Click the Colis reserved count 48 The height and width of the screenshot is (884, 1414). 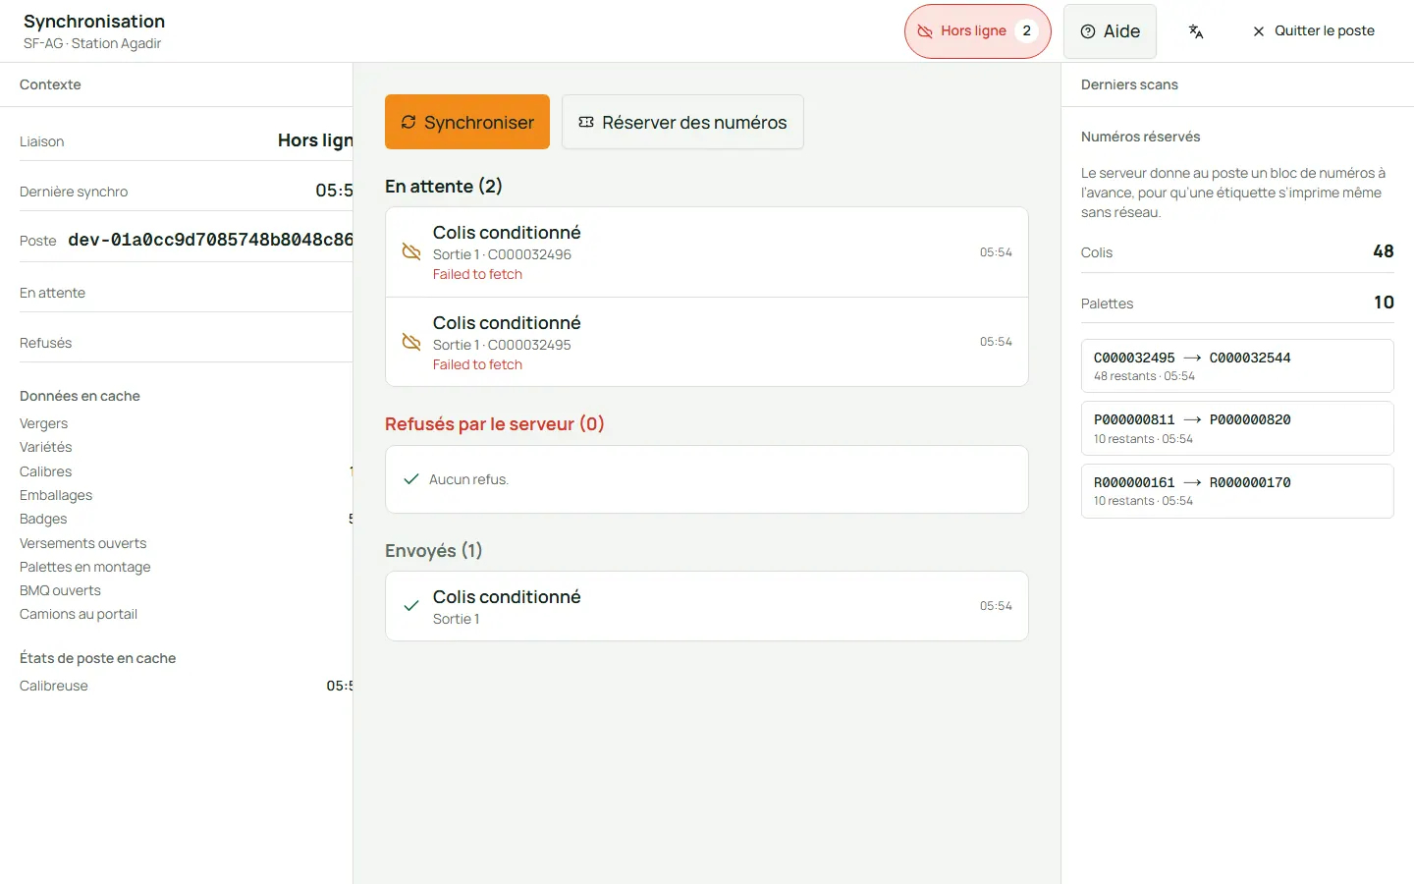point(1384,251)
